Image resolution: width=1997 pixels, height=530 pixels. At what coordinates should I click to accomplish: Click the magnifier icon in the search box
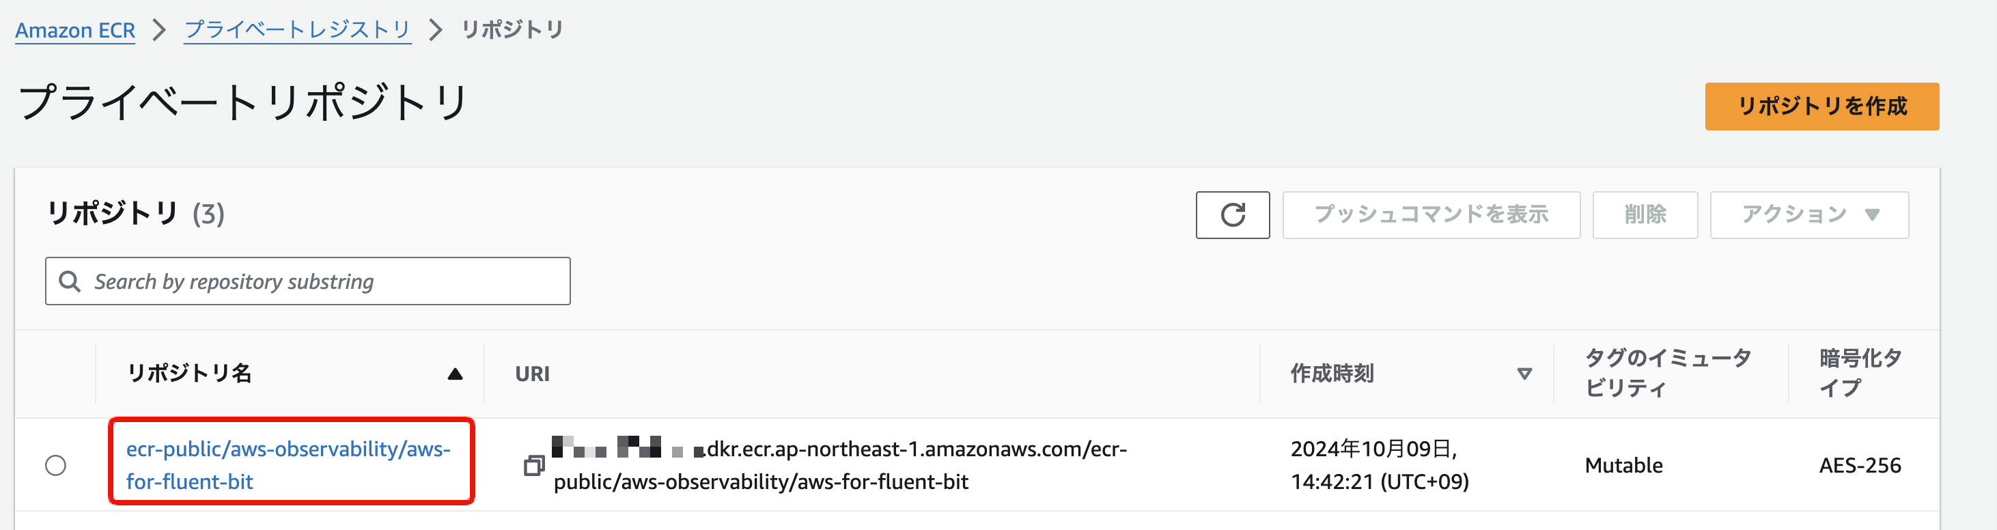[x=70, y=281]
